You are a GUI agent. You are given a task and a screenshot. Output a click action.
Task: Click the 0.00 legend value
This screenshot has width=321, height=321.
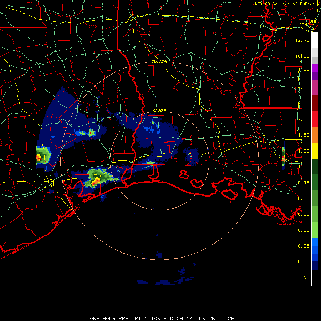304,262
